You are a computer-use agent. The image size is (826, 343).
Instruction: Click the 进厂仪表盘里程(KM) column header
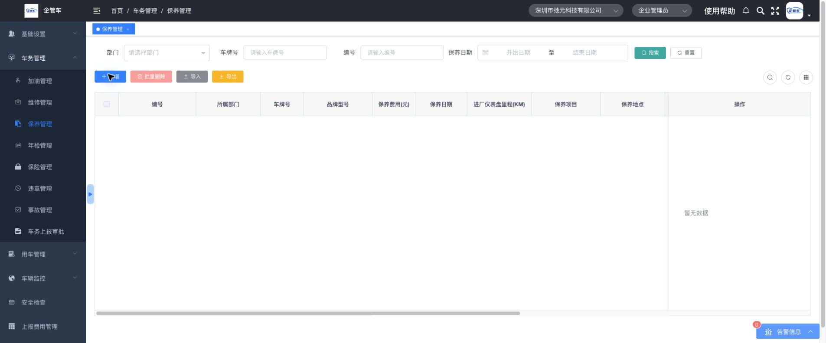coord(499,105)
